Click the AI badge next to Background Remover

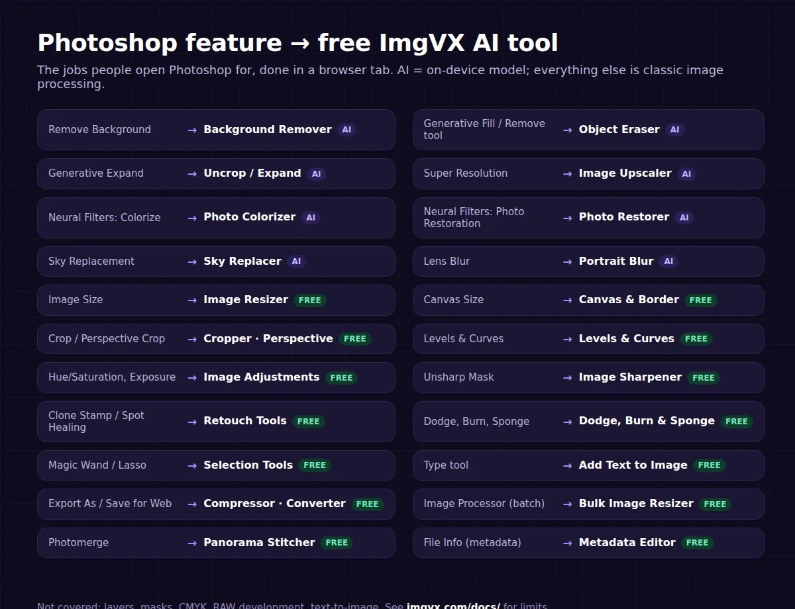[346, 130]
